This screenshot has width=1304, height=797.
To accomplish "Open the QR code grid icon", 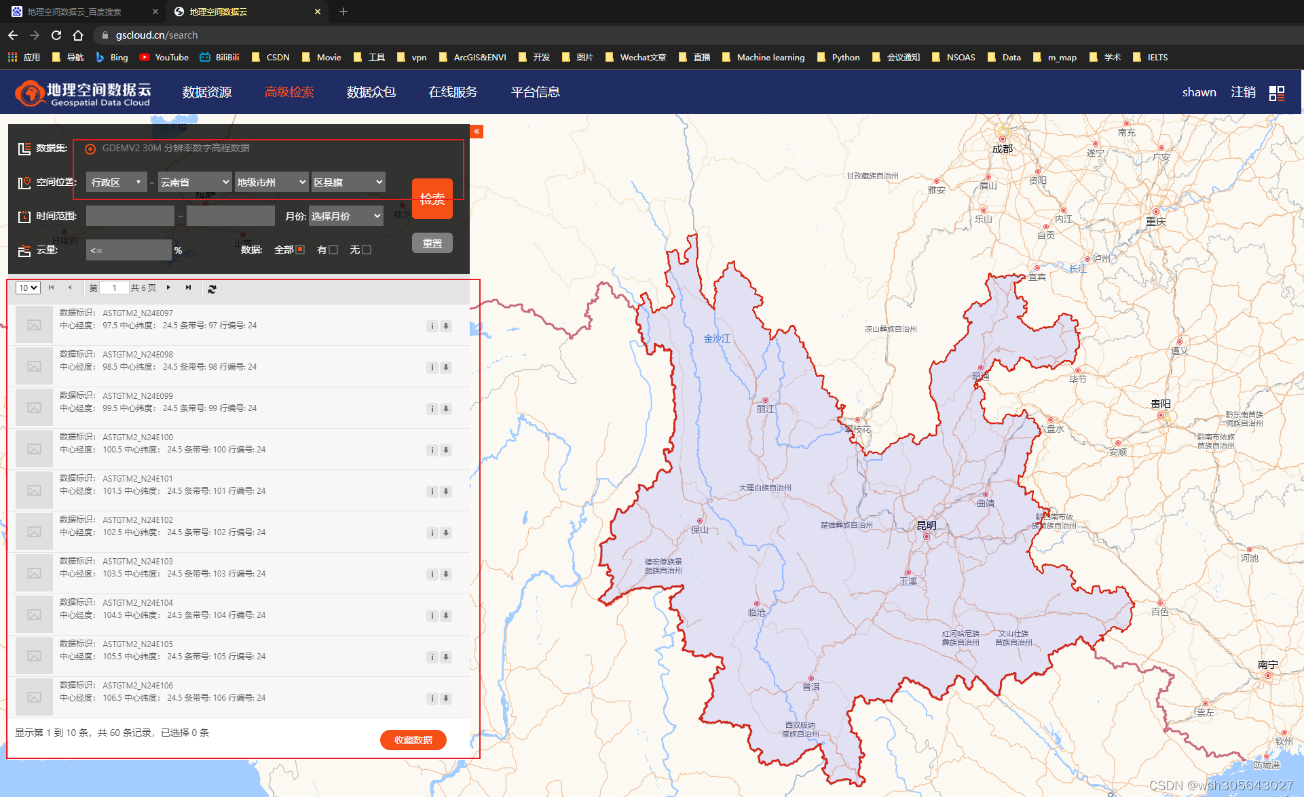I will pyautogui.click(x=1276, y=94).
